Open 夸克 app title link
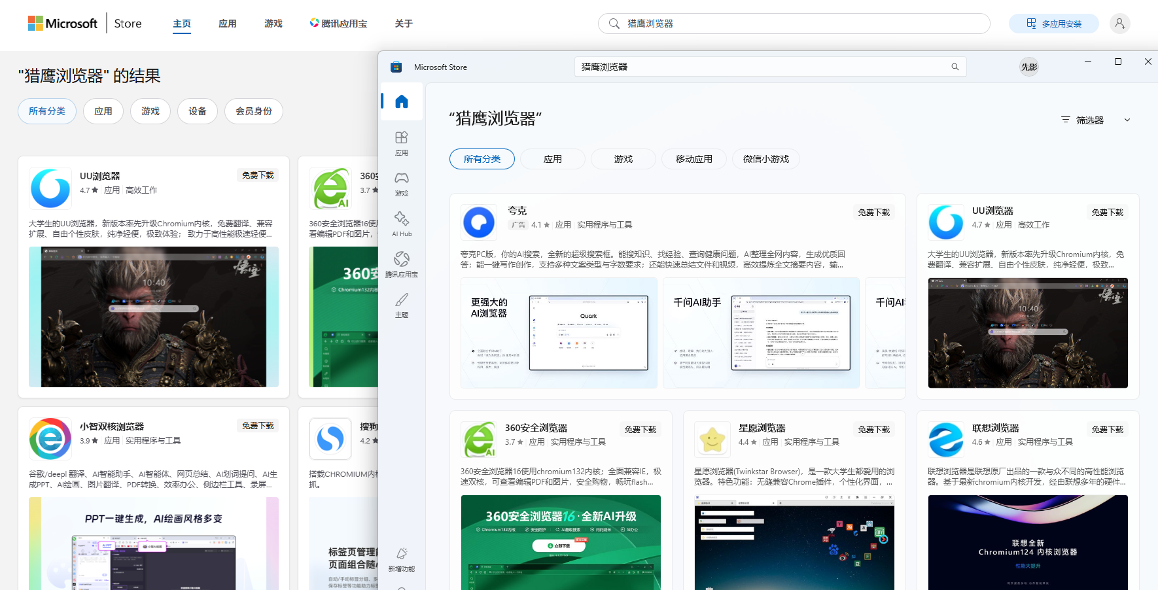This screenshot has width=1158, height=590. pos(517,211)
